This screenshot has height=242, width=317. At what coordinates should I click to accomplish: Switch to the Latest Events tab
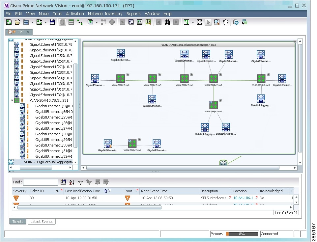(x=42, y=222)
